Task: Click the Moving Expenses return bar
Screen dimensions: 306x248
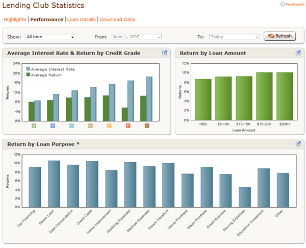Action: [245, 197]
